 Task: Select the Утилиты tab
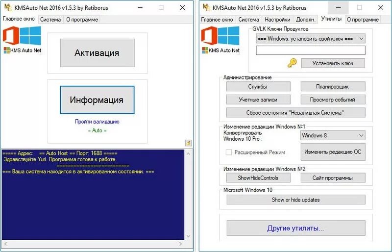pyautogui.click(x=331, y=19)
